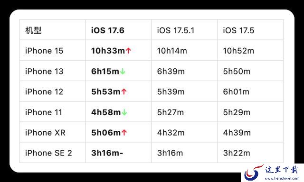Image resolution: width=304 pixels, height=182 pixels.
Task: Click the 这里下载 watermark text
Action: click(x=281, y=170)
